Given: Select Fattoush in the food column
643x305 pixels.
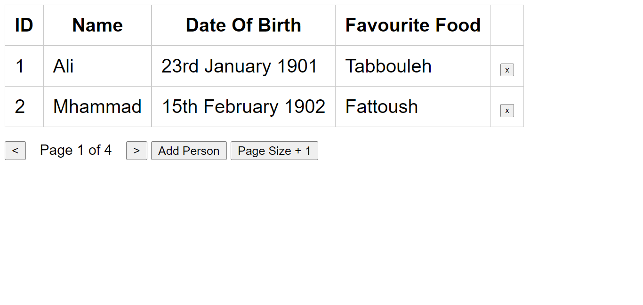Looking at the screenshot, I should pyautogui.click(x=382, y=106).
